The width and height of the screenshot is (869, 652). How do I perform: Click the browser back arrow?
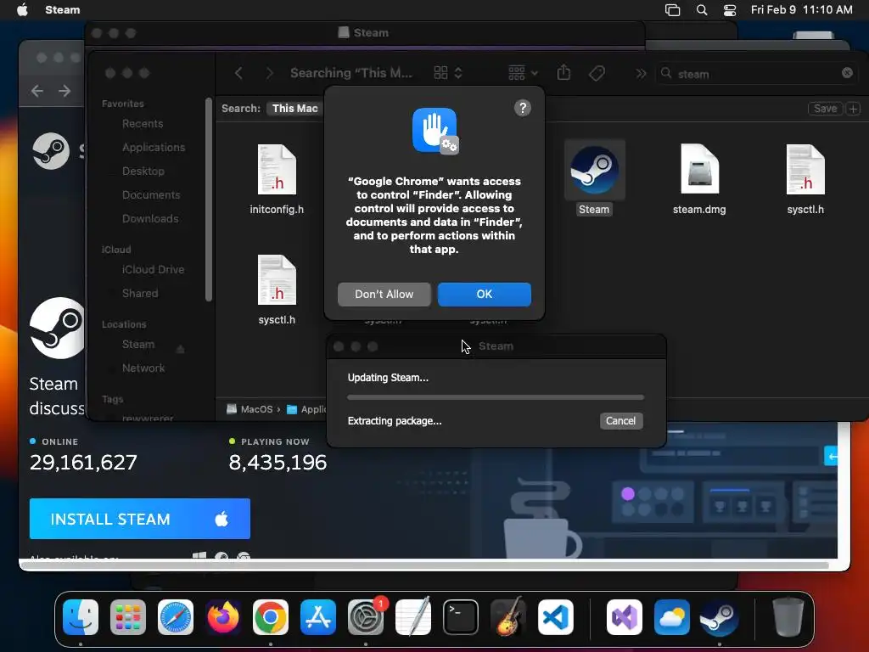[37, 90]
